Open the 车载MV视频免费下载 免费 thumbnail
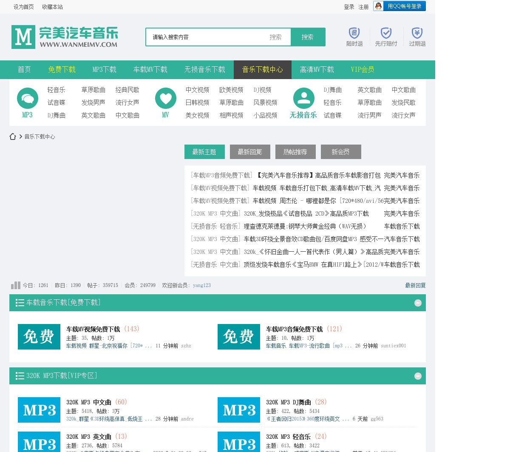The image size is (510, 452). coord(39,337)
